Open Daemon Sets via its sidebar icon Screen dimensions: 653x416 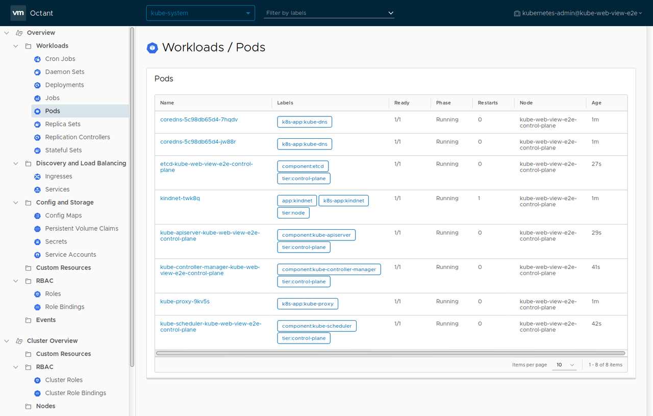coord(37,71)
